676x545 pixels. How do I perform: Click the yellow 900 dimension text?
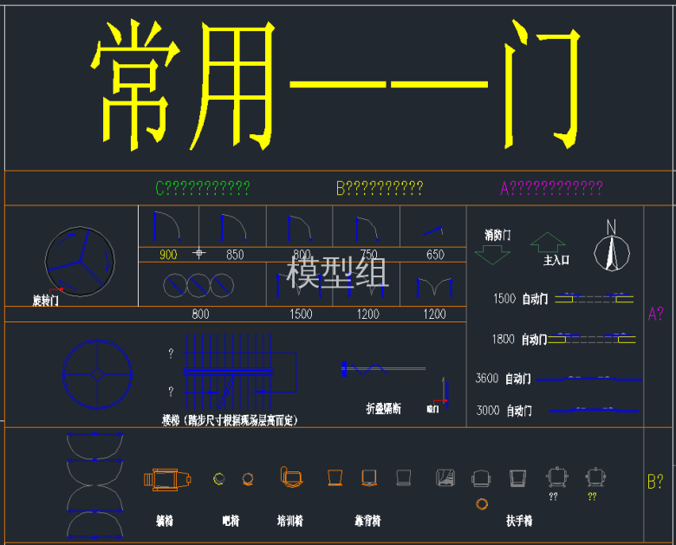(168, 256)
